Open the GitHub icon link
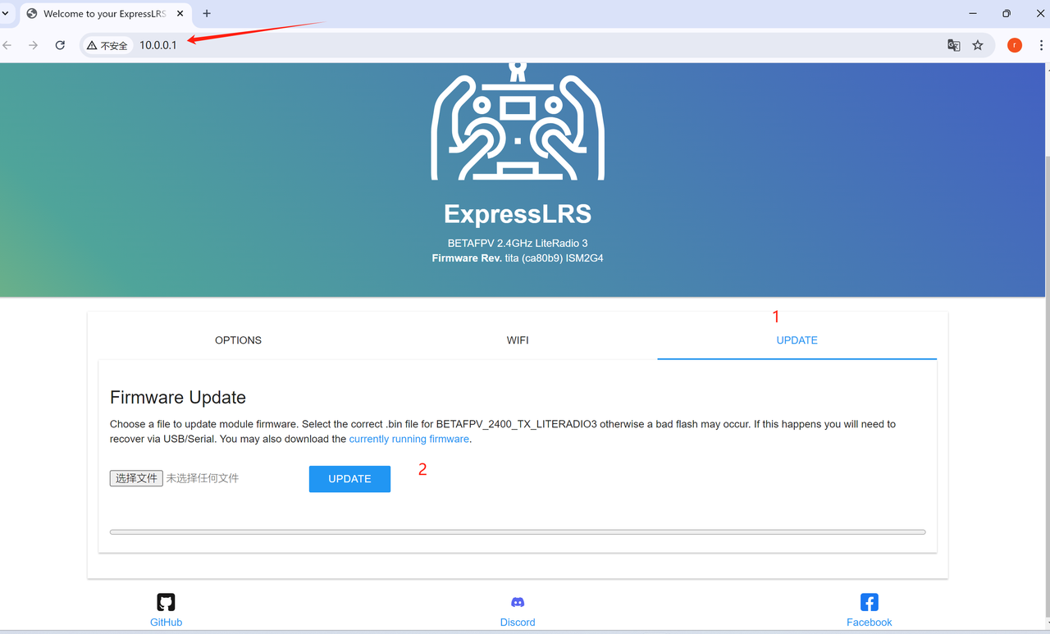 pos(166,602)
